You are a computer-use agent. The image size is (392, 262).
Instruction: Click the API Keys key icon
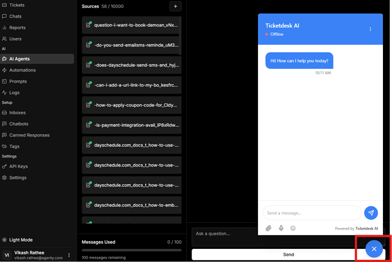pyautogui.click(x=4, y=167)
